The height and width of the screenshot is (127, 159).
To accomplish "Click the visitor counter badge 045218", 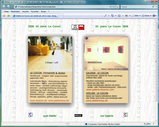I will click(x=78, y=115).
